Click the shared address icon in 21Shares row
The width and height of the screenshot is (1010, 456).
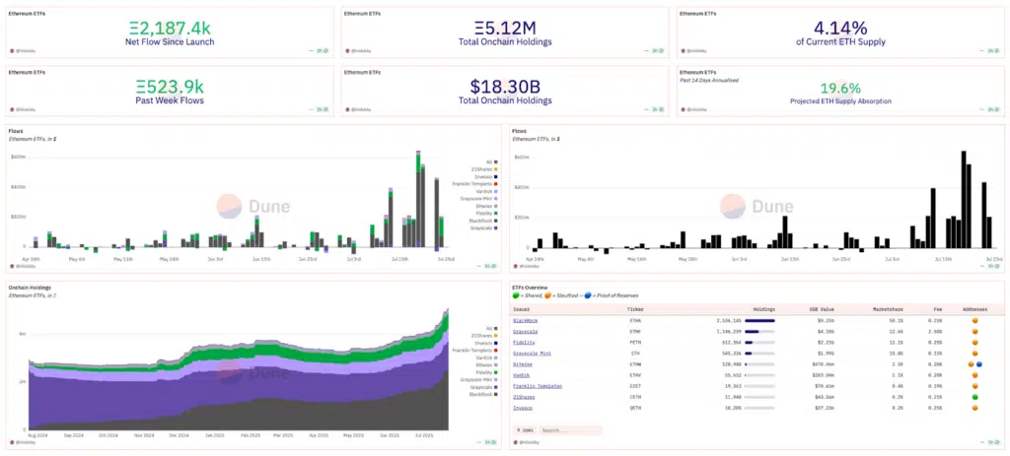coord(974,397)
